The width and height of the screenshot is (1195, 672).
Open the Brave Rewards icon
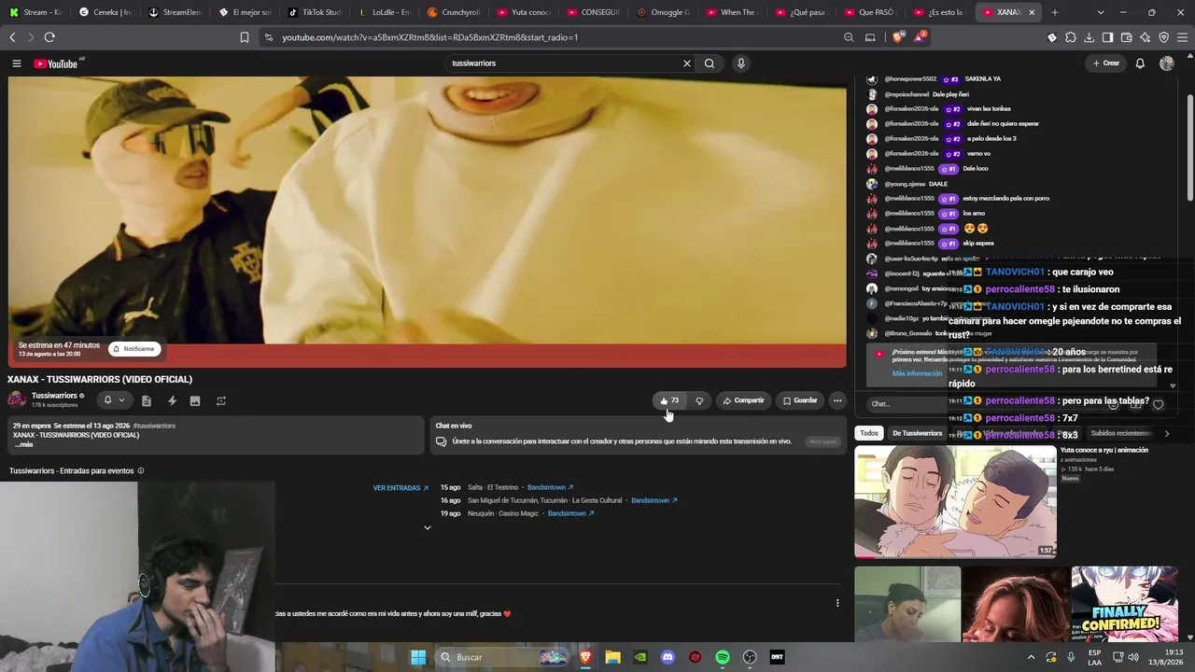920,37
